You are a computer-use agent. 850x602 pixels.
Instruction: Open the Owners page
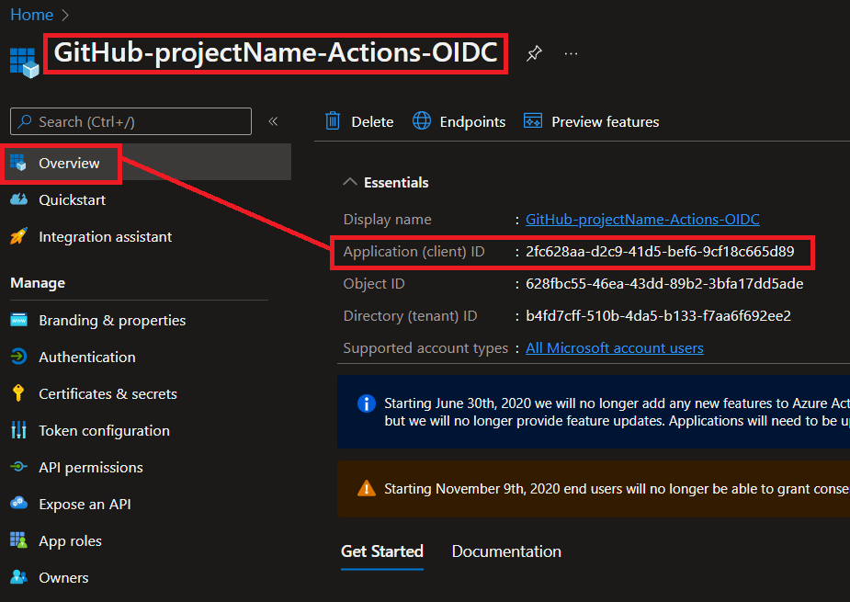tap(63, 578)
